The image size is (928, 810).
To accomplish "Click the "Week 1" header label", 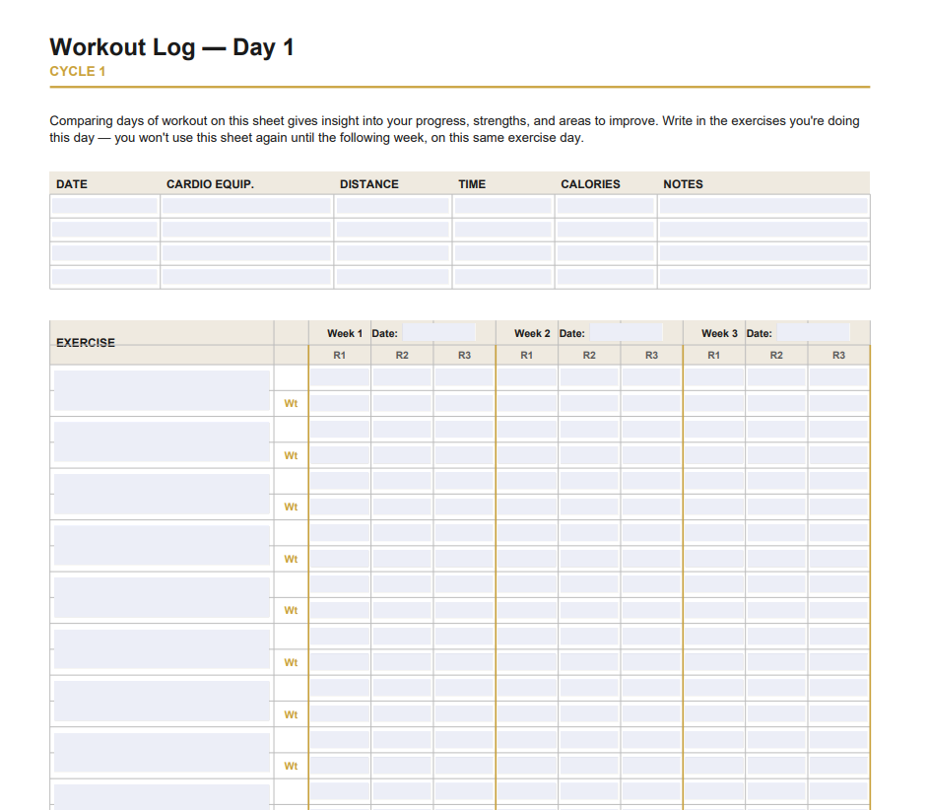I will (345, 333).
